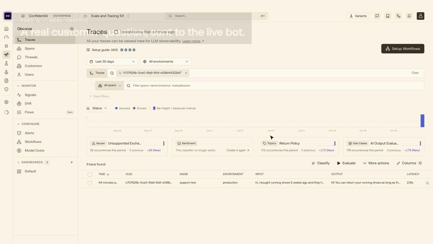Click the blue bar in status chart

422,121
